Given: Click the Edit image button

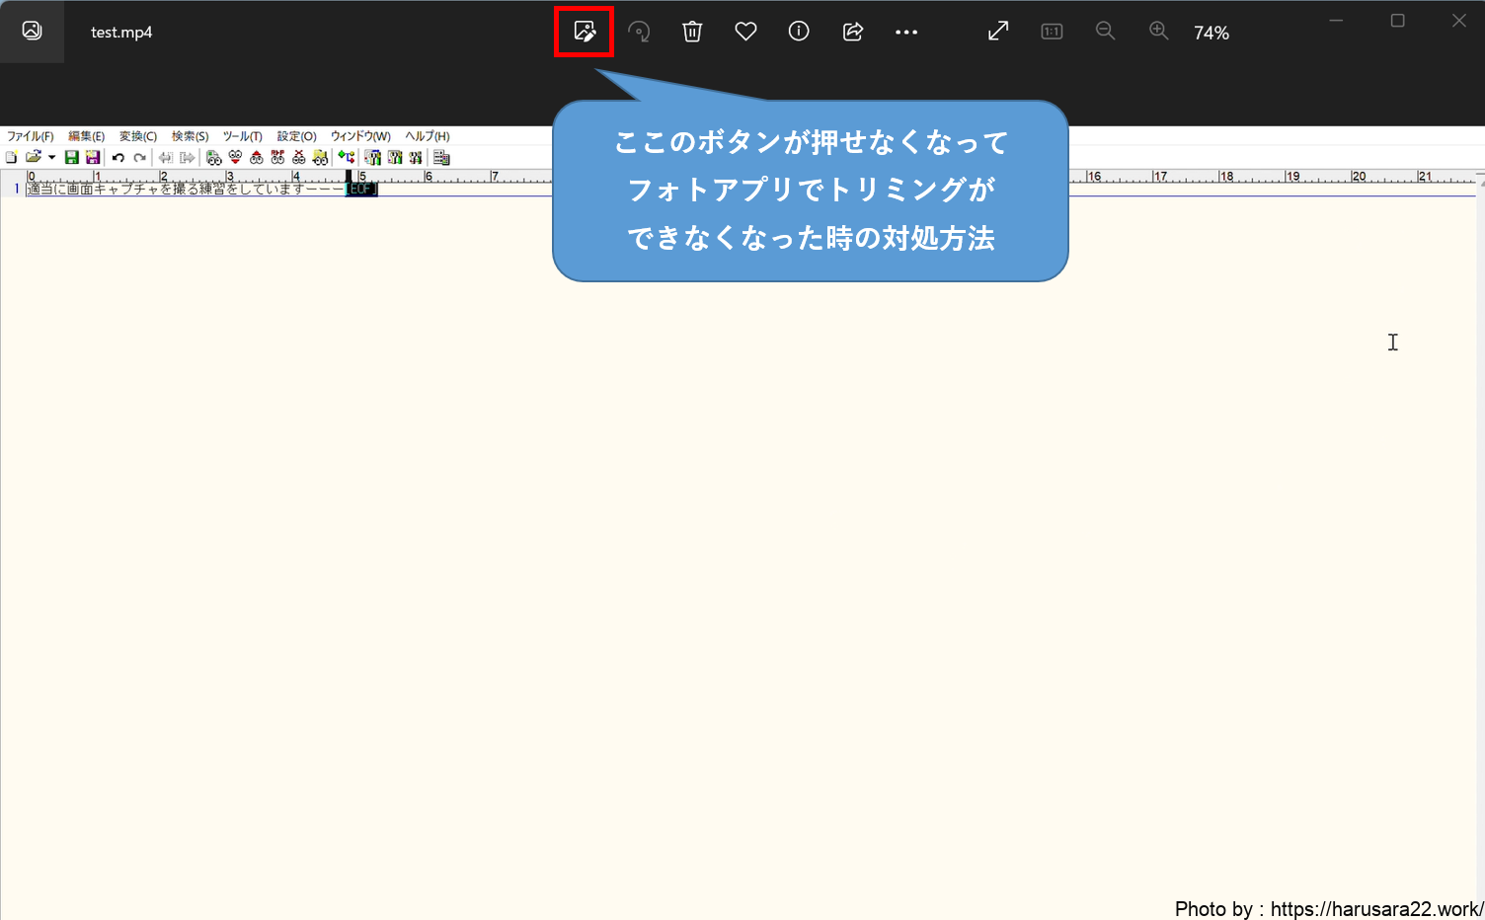Looking at the screenshot, I should coord(585,32).
